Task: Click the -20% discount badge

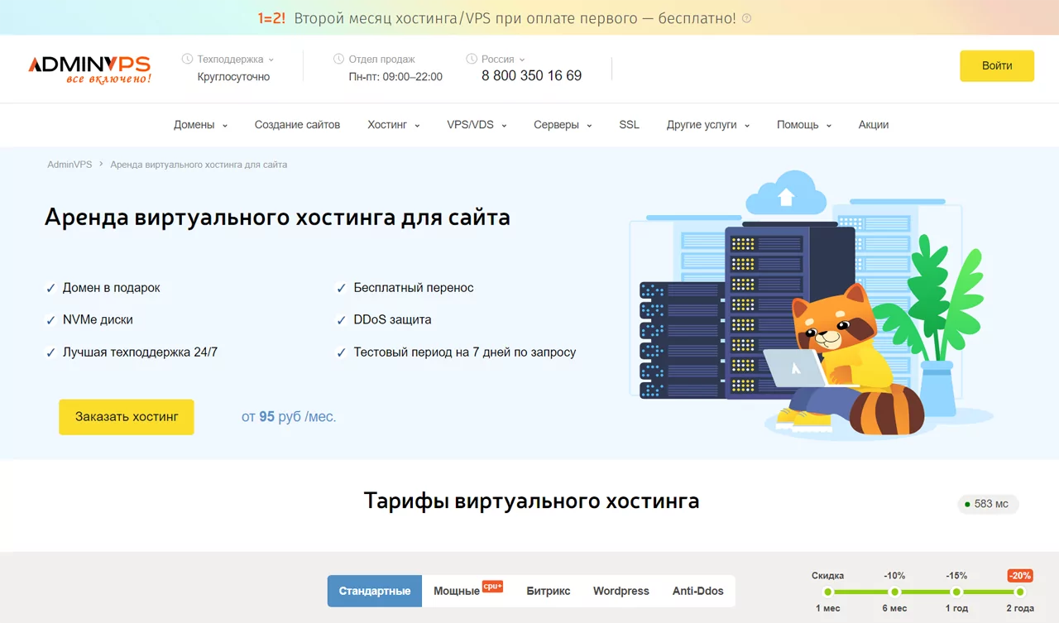Action: pyautogui.click(x=1019, y=576)
